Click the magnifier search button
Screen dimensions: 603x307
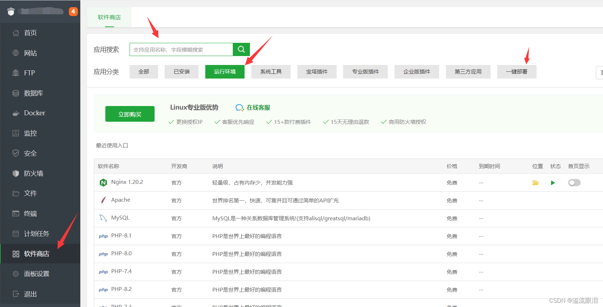[241, 49]
